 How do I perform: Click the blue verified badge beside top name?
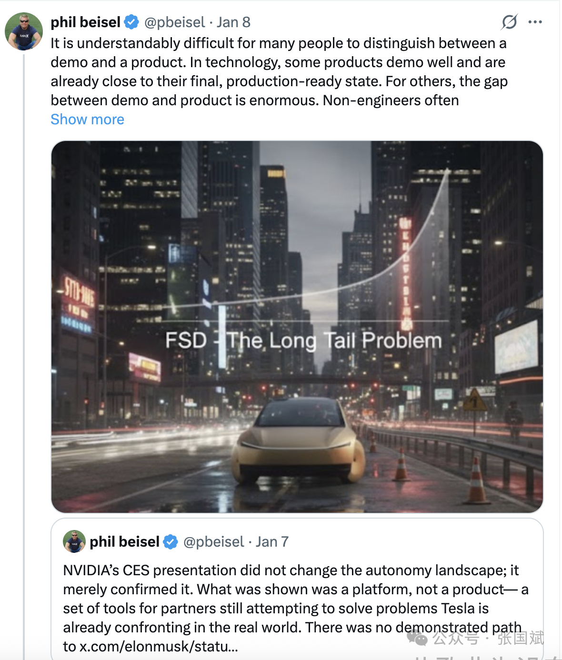tap(132, 22)
